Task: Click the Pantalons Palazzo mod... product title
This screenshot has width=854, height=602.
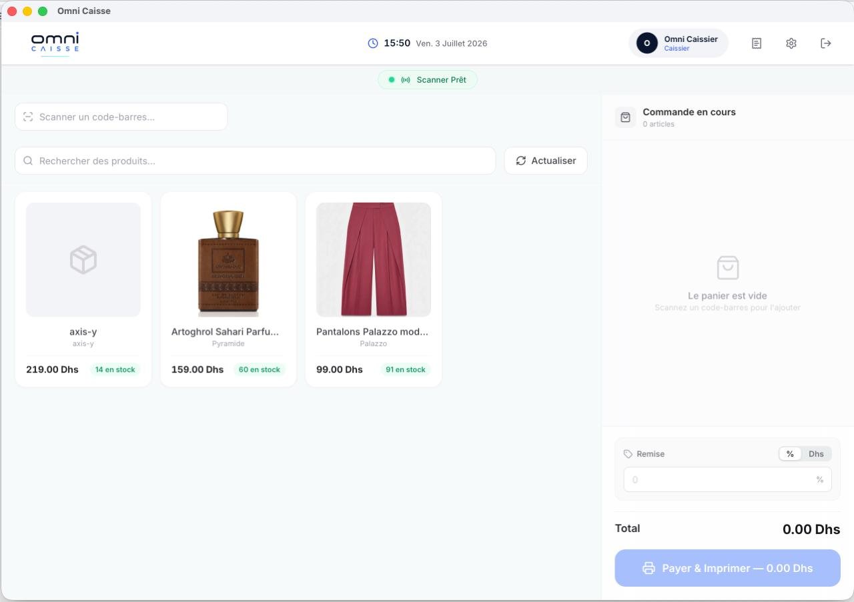Action: click(x=372, y=332)
